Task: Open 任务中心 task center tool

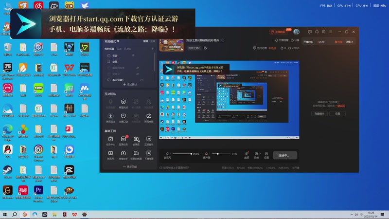Action: [x=110, y=141]
